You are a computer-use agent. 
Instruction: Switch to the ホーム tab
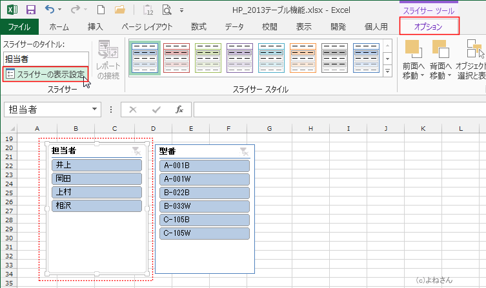59,27
